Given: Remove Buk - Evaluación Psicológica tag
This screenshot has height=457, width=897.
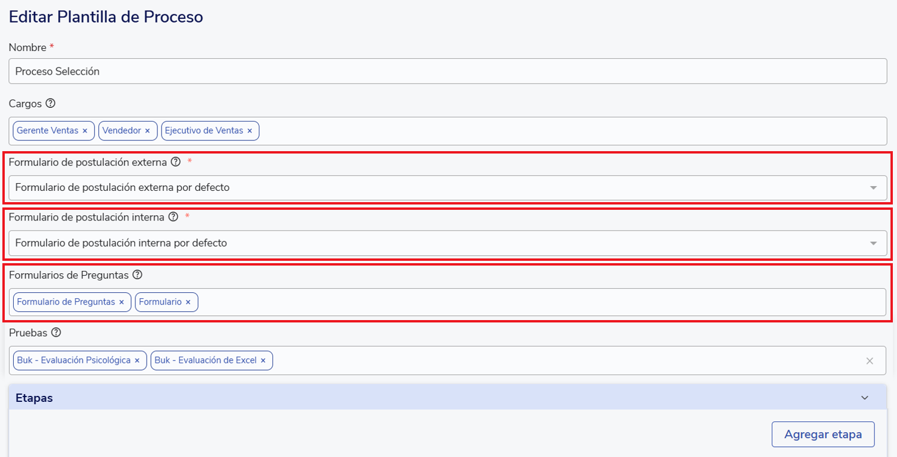Looking at the screenshot, I should (137, 360).
